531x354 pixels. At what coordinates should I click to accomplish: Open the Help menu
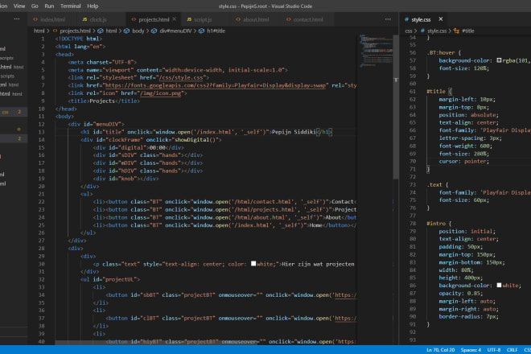93,6
